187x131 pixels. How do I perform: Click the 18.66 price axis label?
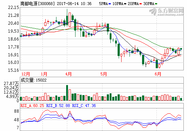(14, 39)
